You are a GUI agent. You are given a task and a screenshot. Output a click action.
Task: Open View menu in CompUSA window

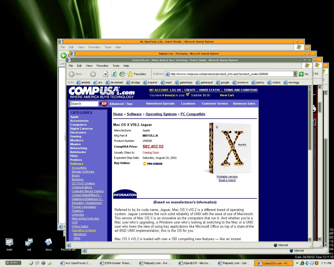pyautogui.click(x=89, y=66)
